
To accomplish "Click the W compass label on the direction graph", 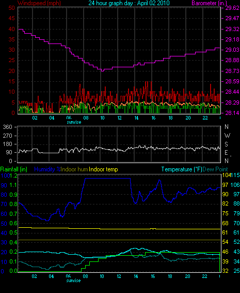I will (x=227, y=136).
